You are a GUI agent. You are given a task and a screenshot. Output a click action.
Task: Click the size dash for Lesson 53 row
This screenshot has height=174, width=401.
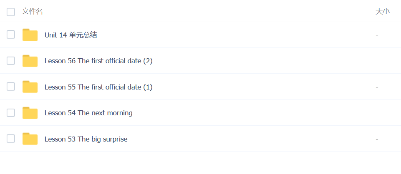(x=377, y=139)
